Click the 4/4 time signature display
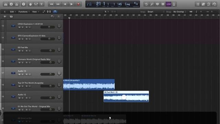The image size is (220, 124). click(x=136, y=4)
